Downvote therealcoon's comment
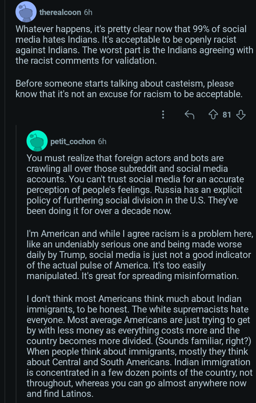This screenshot has height=403, width=256. 241,115
